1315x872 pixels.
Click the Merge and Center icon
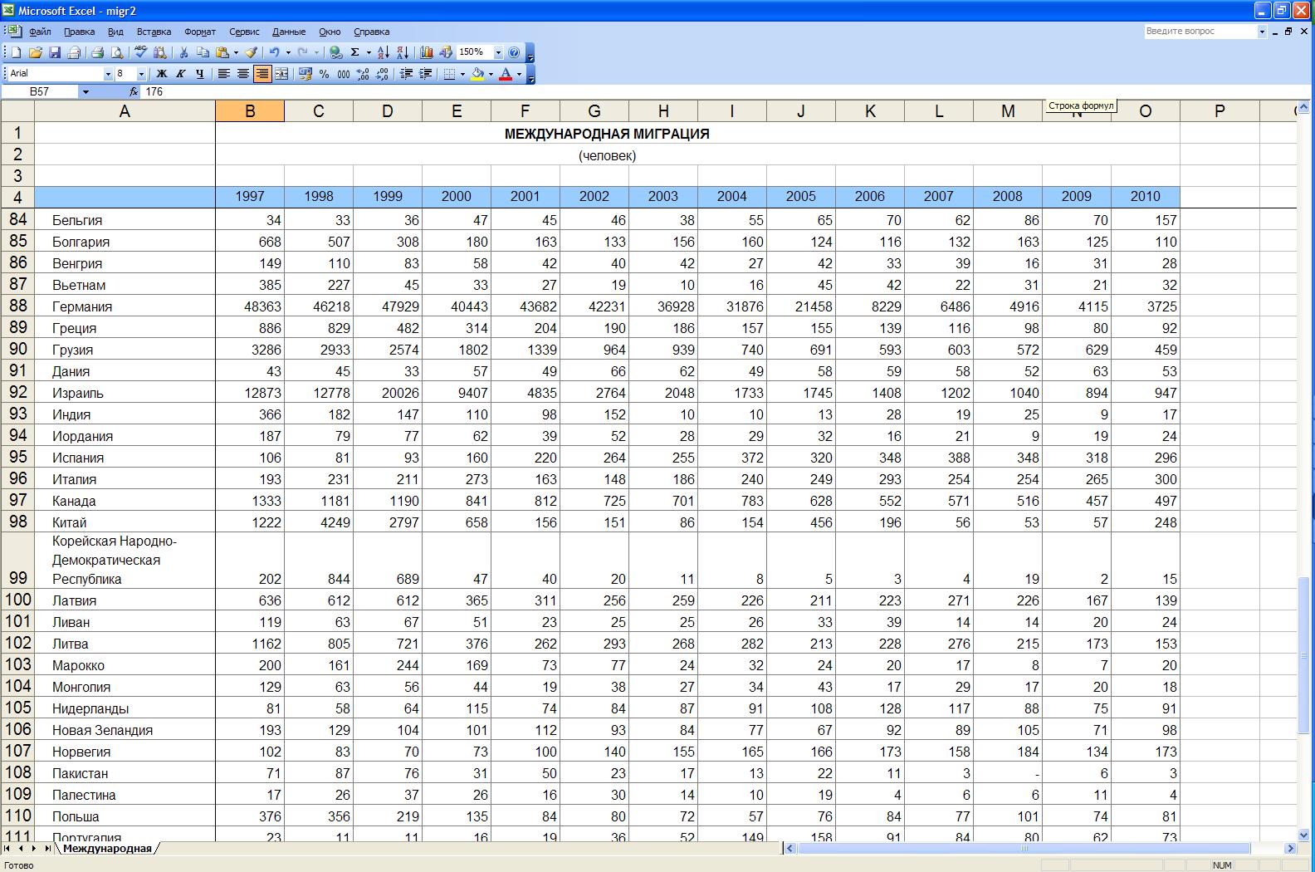coord(281,74)
